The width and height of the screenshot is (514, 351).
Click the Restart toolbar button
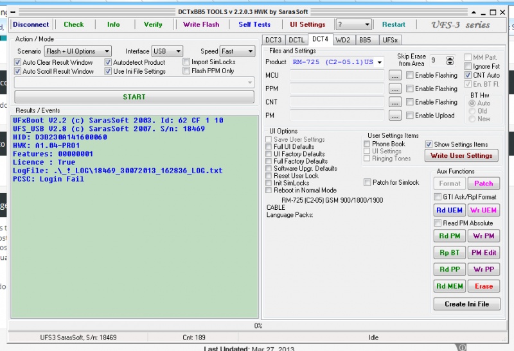coord(393,24)
